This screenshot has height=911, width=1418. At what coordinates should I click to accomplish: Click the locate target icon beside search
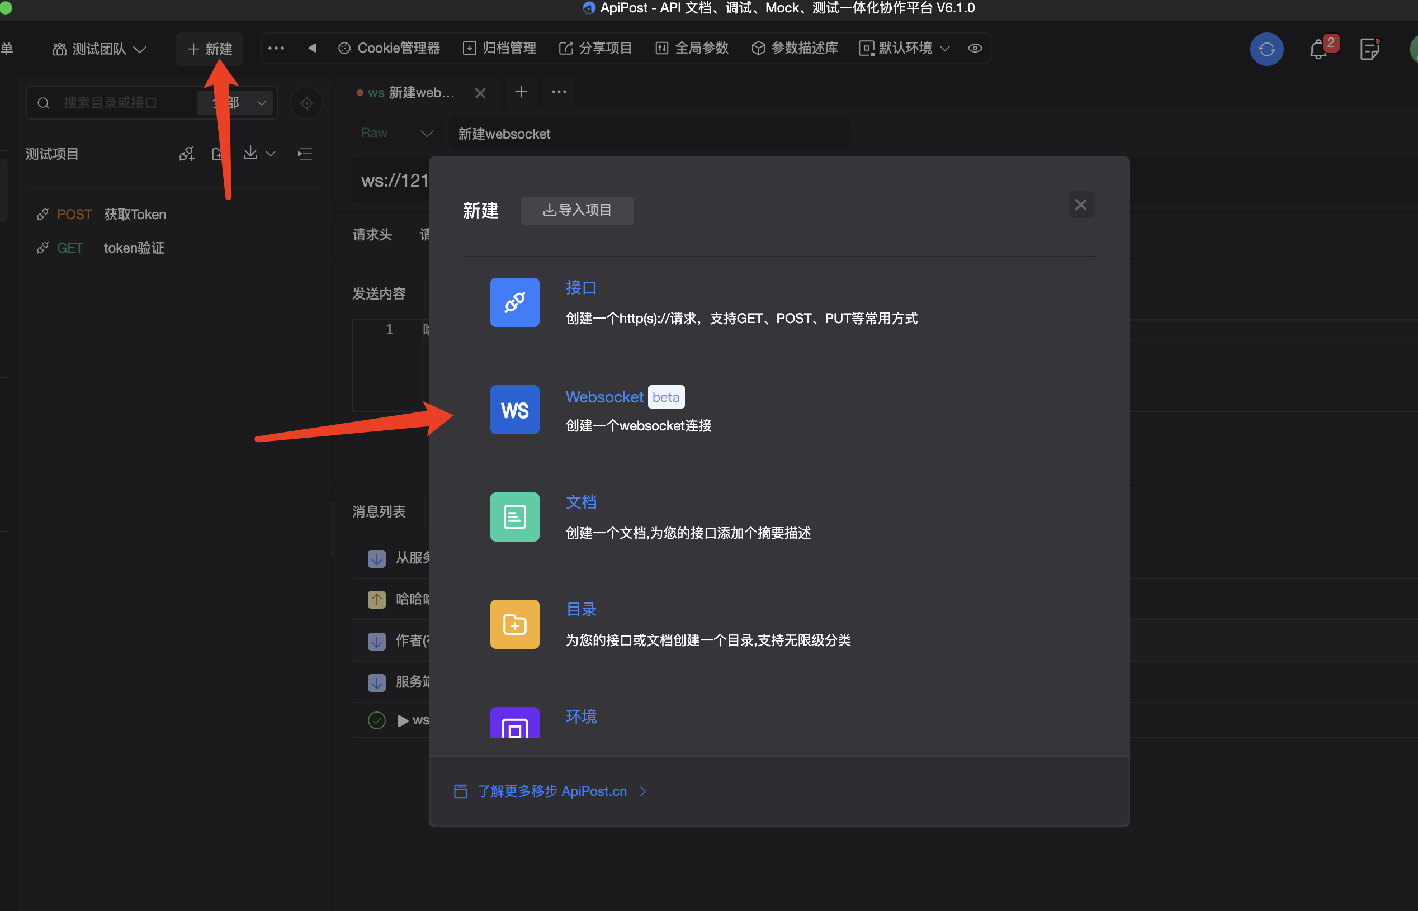306,103
